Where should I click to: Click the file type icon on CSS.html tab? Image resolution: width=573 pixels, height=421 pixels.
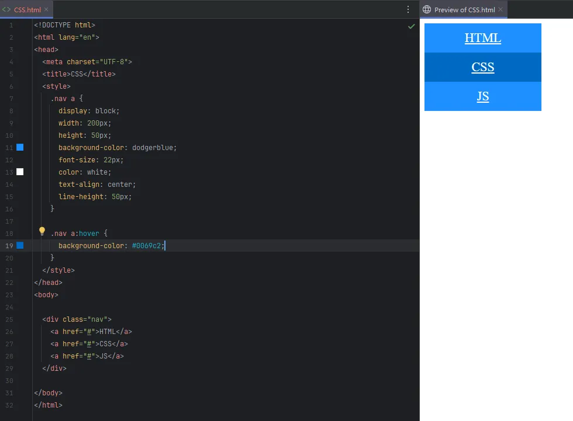point(6,9)
